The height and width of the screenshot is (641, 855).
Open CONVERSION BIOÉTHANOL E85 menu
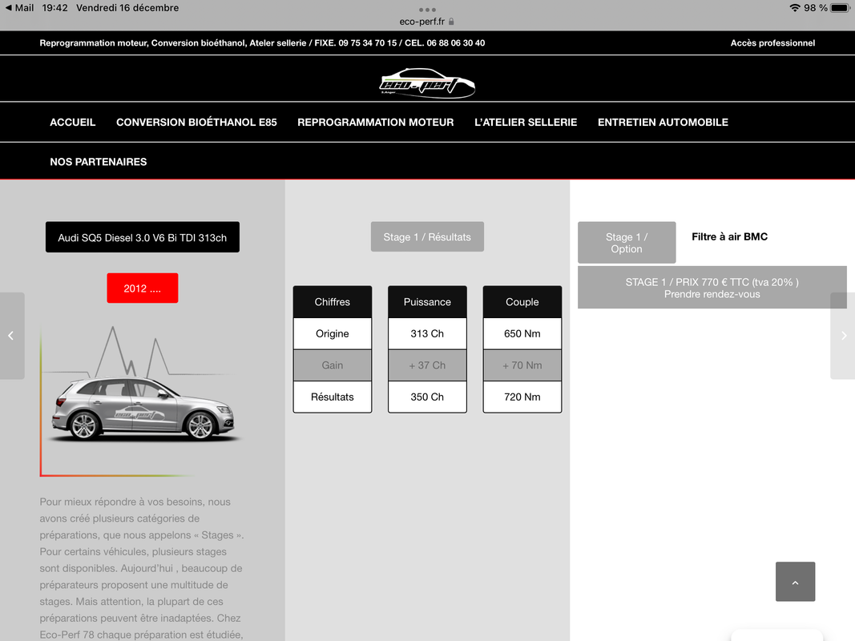[x=196, y=122]
